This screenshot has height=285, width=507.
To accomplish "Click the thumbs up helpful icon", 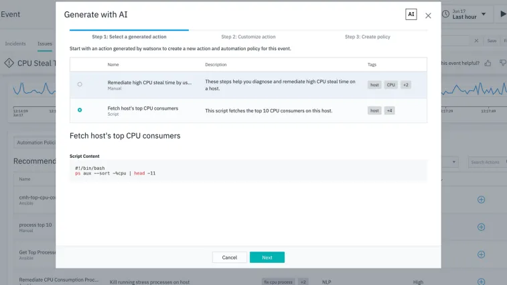I will (488, 63).
